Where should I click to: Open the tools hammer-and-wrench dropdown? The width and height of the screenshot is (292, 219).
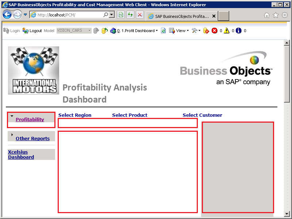[196, 31]
